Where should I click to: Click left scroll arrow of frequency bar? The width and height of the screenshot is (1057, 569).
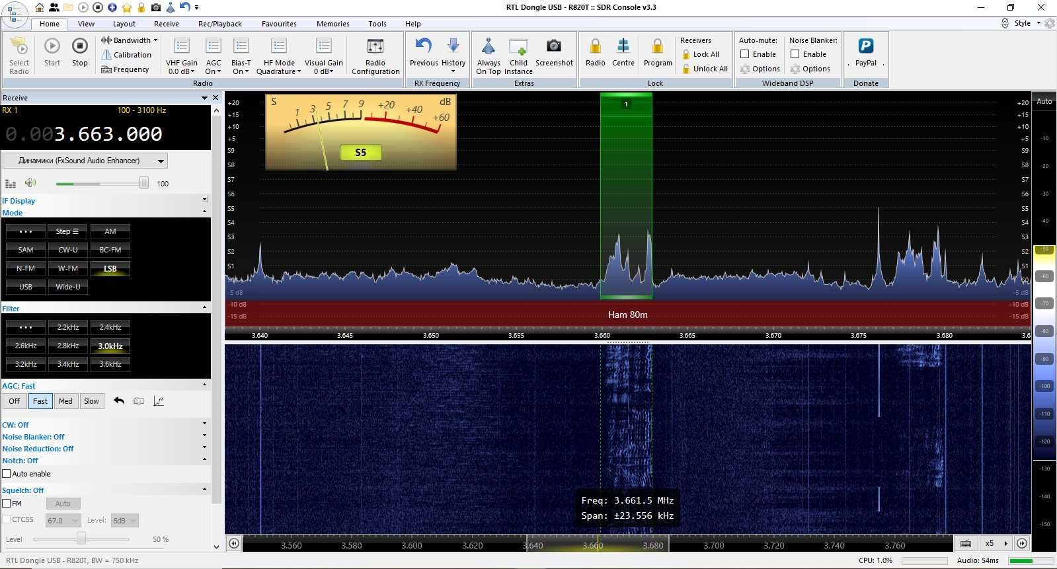234,544
